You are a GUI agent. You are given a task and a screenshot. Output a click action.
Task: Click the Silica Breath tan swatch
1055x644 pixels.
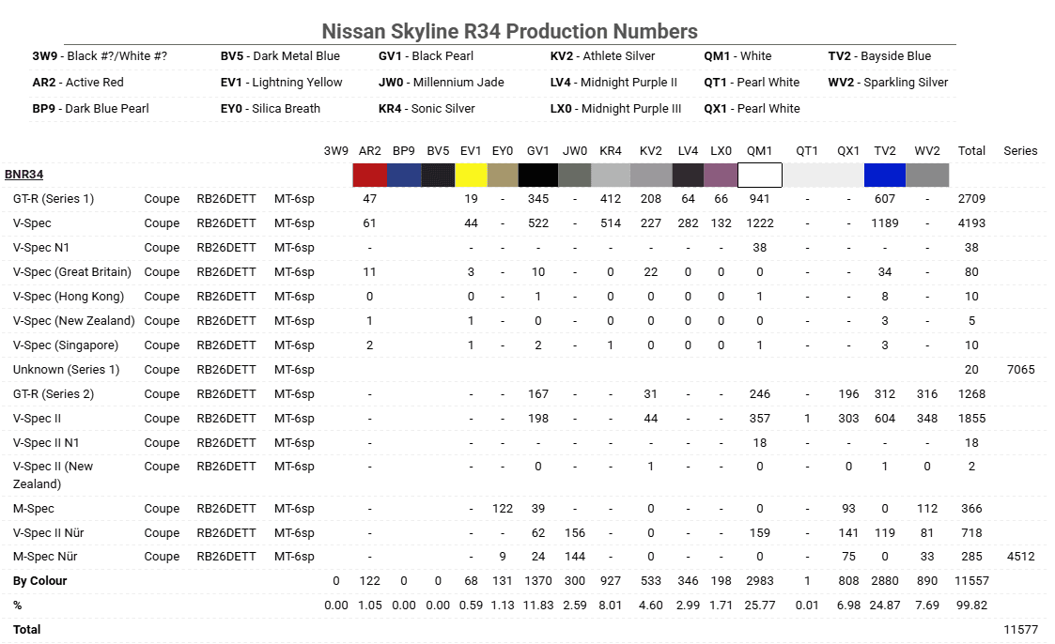(x=503, y=175)
